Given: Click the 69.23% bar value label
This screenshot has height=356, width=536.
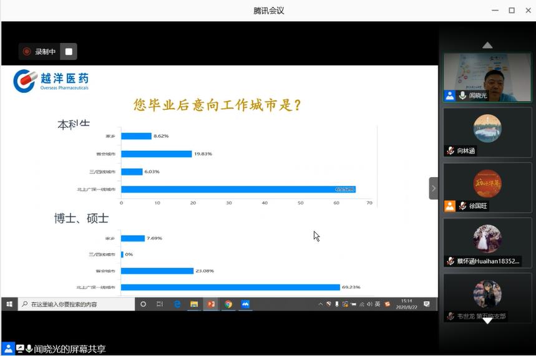Looking at the screenshot, I should tap(351, 287).
